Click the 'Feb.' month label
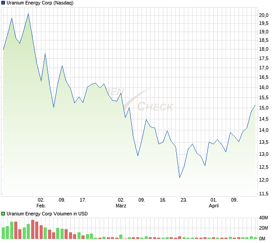Image resolution: width=276 pixels, height=243 pixels. tap(41, 206)
